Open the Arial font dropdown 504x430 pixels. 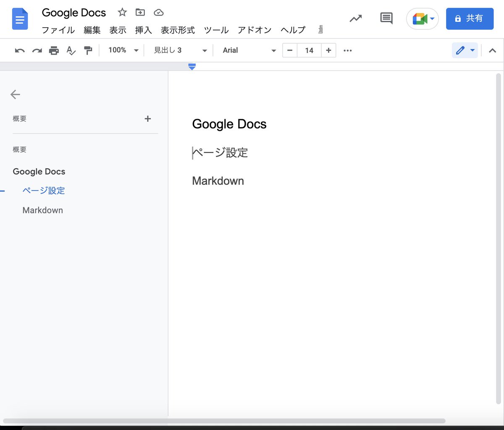coord(249,50)
